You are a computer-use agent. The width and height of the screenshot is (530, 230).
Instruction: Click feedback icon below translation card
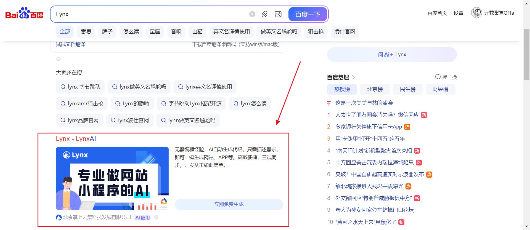[58, 59]
